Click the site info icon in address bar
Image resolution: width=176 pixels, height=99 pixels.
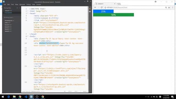pyautogui.click(x=105, y=7)
